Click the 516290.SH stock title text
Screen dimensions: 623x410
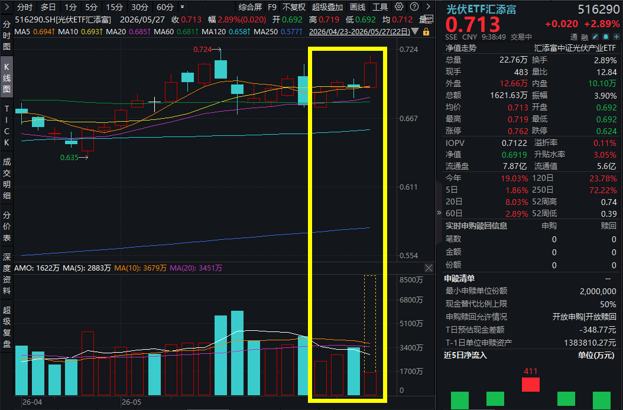coord(63,19)
